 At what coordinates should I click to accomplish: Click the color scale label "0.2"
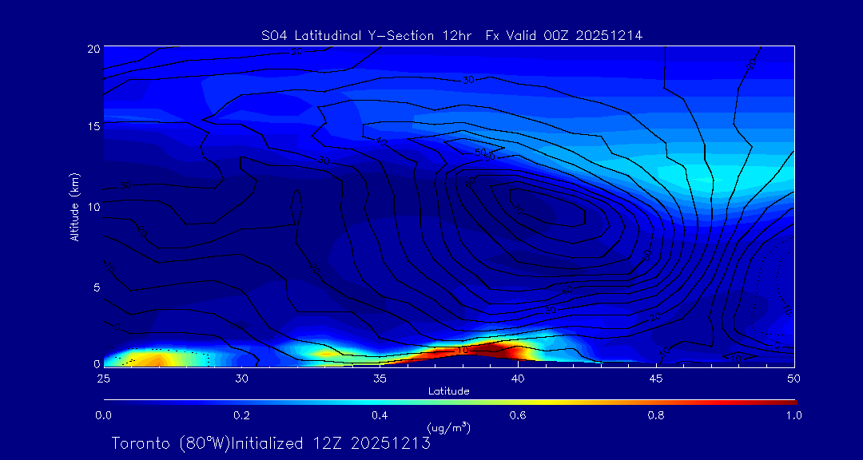[241, 415]
